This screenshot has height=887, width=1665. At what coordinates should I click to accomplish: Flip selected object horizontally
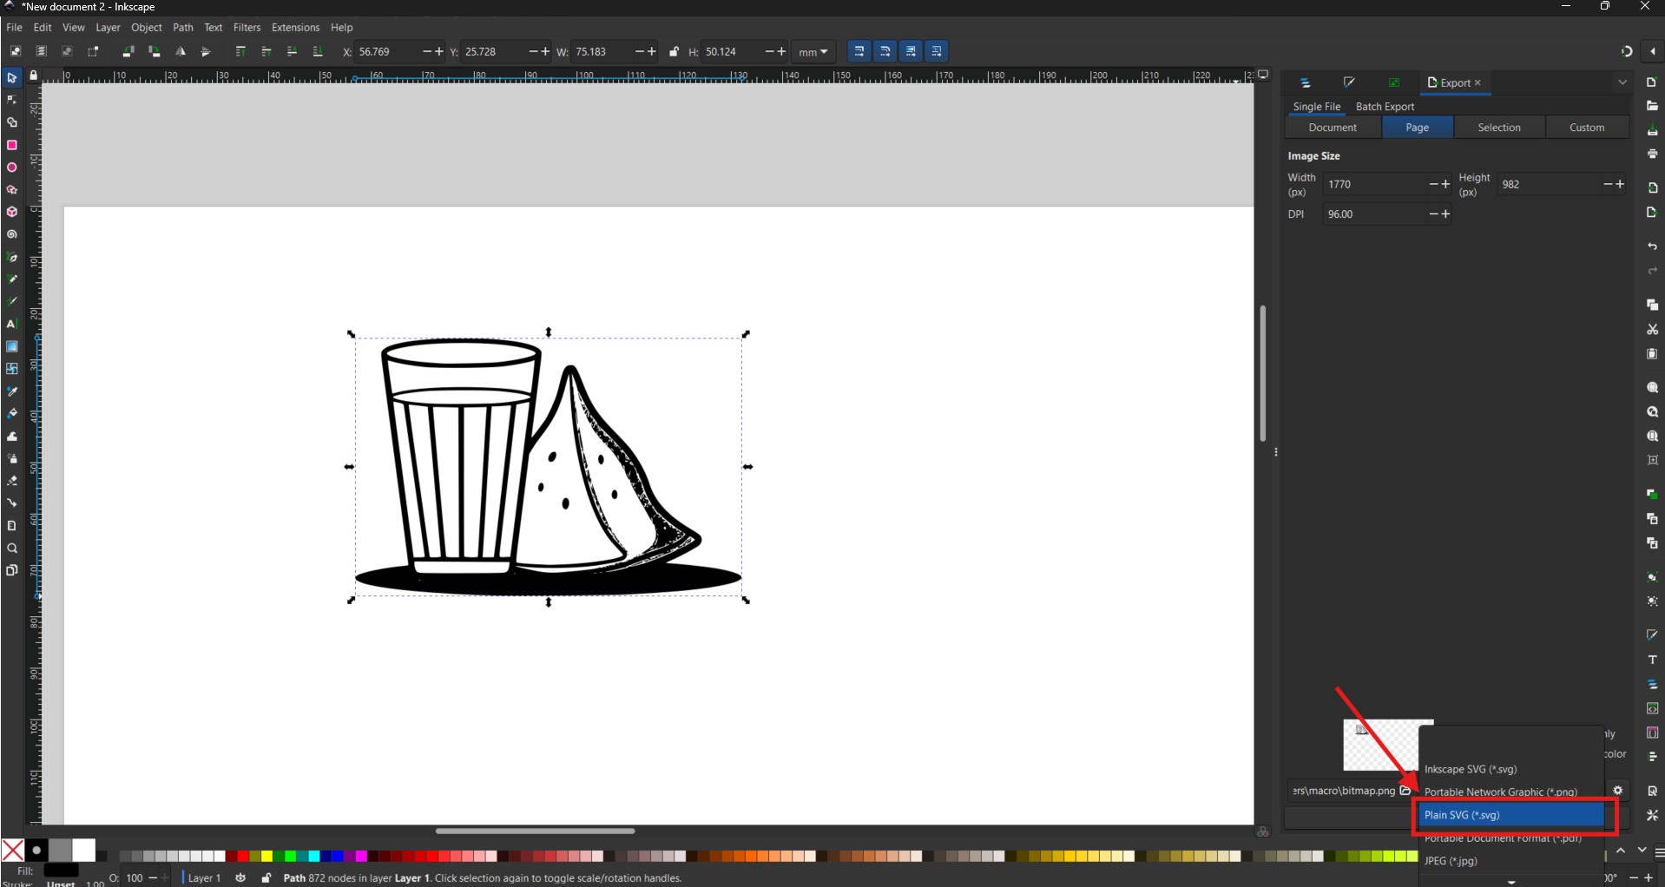click(181, 52)
